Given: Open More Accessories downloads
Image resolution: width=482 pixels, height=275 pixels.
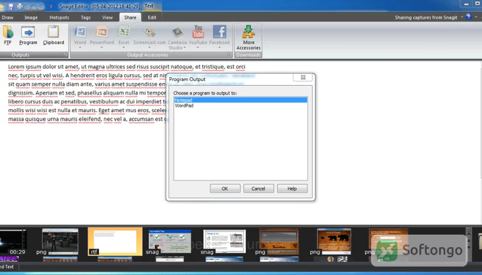Looking at the screenshot, I should [248, 37].
